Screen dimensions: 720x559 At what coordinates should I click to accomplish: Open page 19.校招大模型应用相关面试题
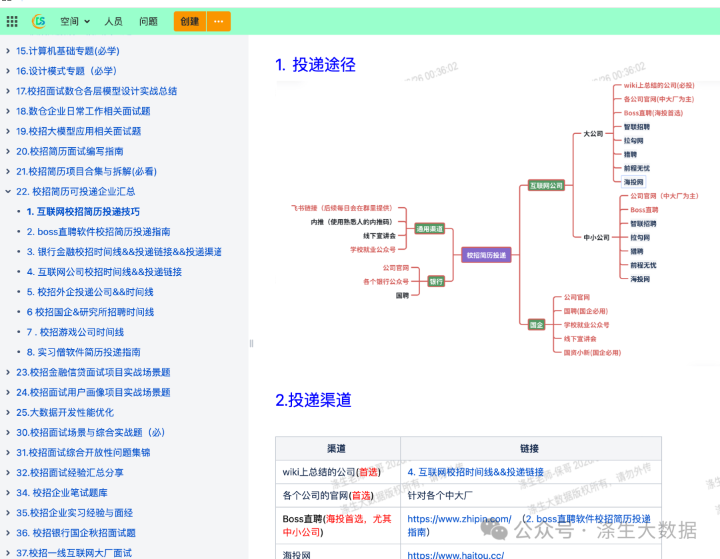pos(79,131)
